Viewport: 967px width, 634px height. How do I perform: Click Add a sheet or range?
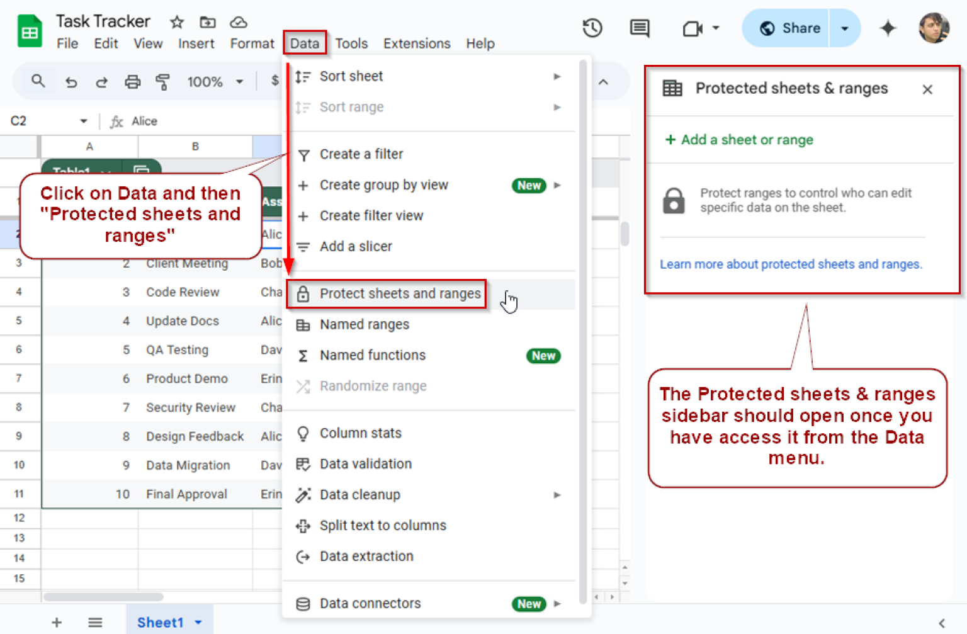point(738,140)
